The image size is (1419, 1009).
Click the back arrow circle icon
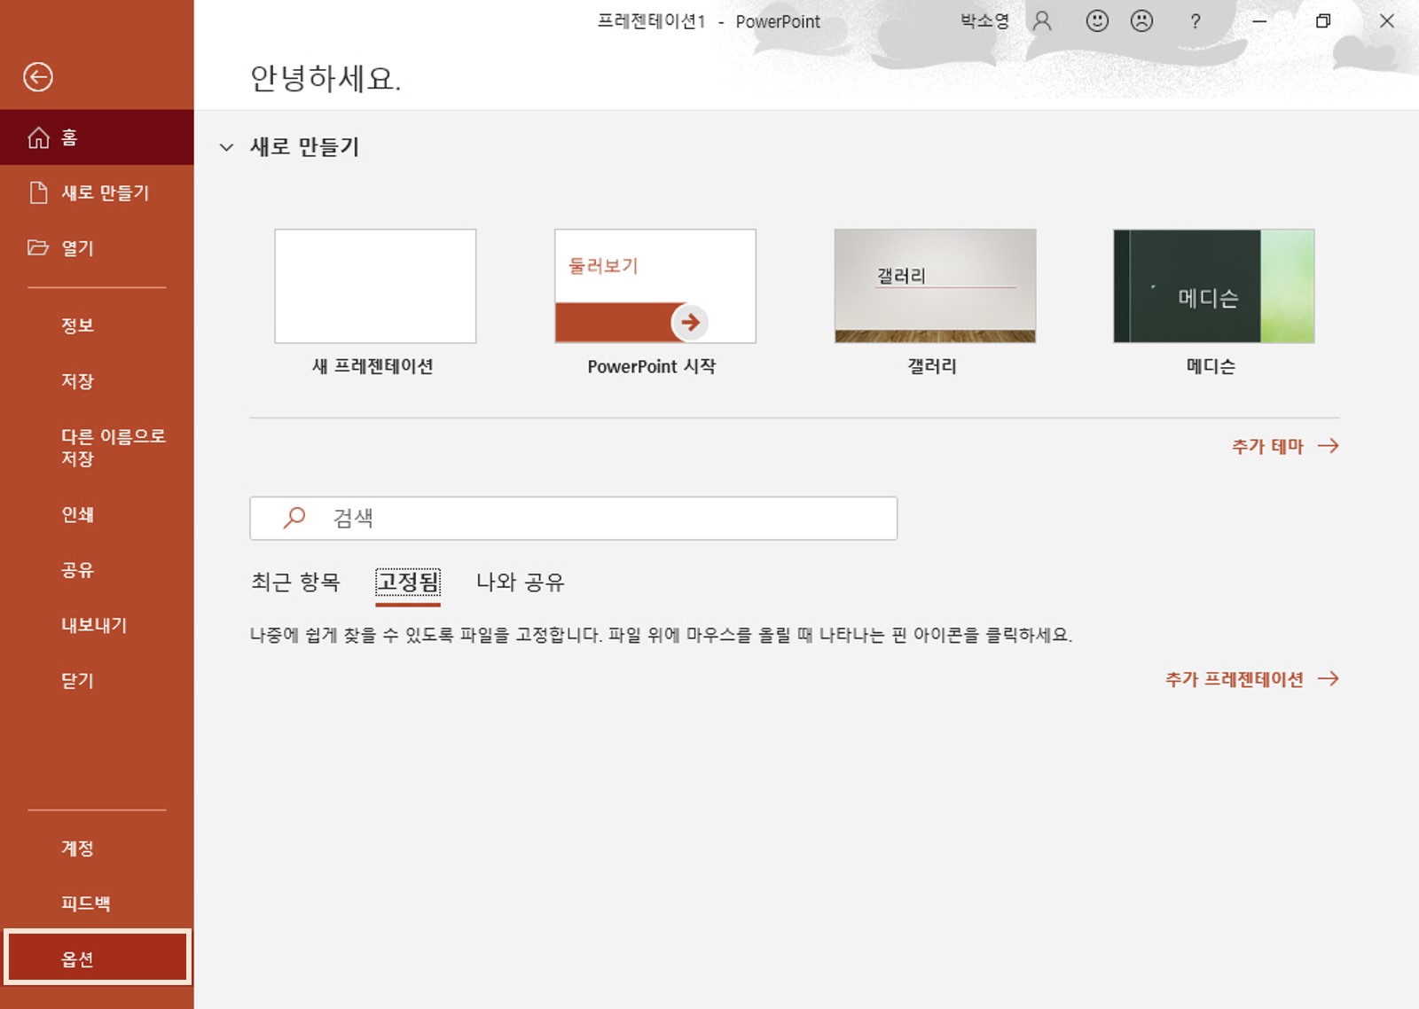click(38, 77)
